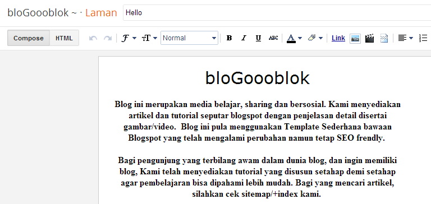
Task: Insert a video clip
Action: (x=370, y=38)
